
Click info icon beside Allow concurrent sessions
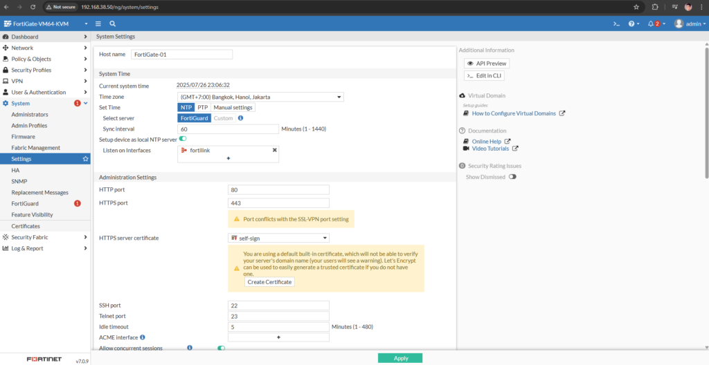tap(190, 348)
